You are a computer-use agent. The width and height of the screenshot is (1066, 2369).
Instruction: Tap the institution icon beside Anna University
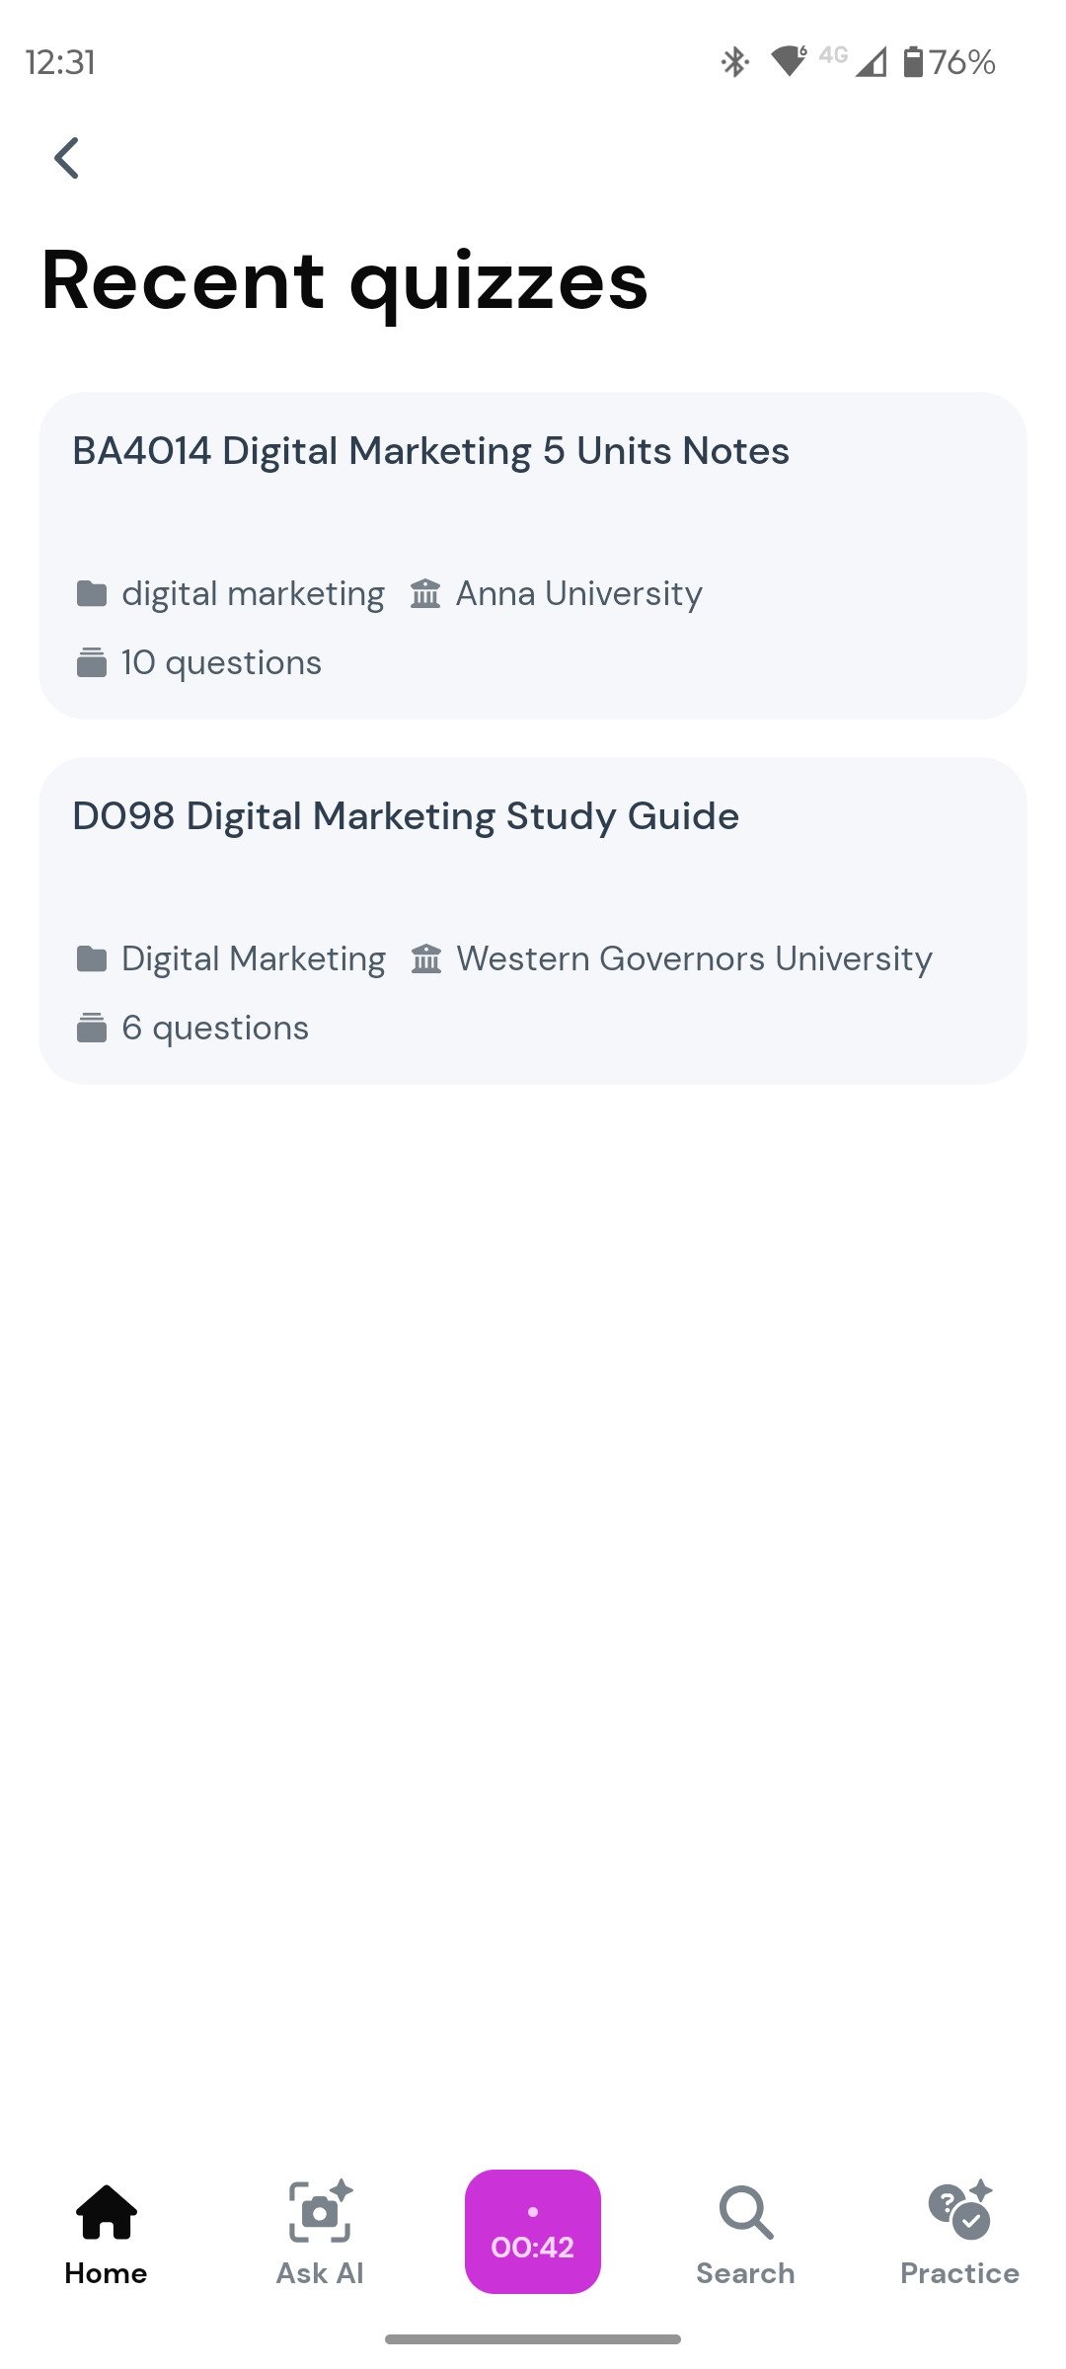425,594
